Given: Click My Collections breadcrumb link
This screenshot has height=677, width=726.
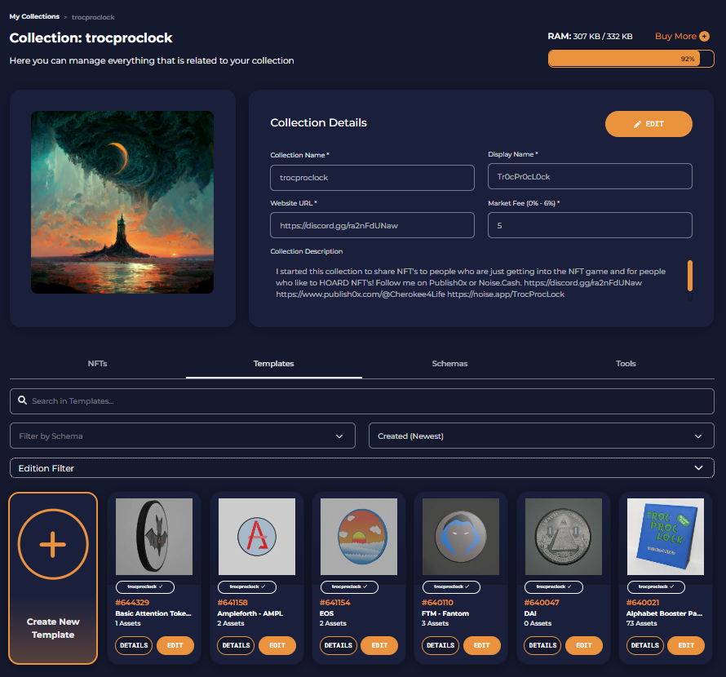Looking at the screenshot, I should 34,16.
